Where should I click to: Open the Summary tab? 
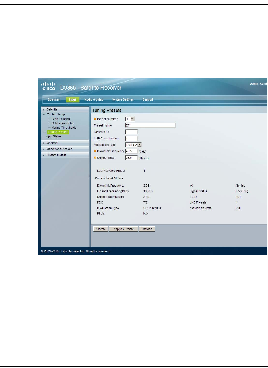pos(54,100)
